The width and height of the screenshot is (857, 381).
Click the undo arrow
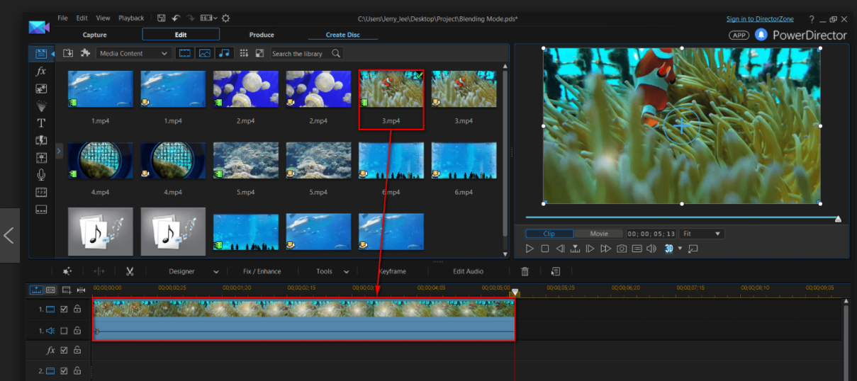coord(176,18)
